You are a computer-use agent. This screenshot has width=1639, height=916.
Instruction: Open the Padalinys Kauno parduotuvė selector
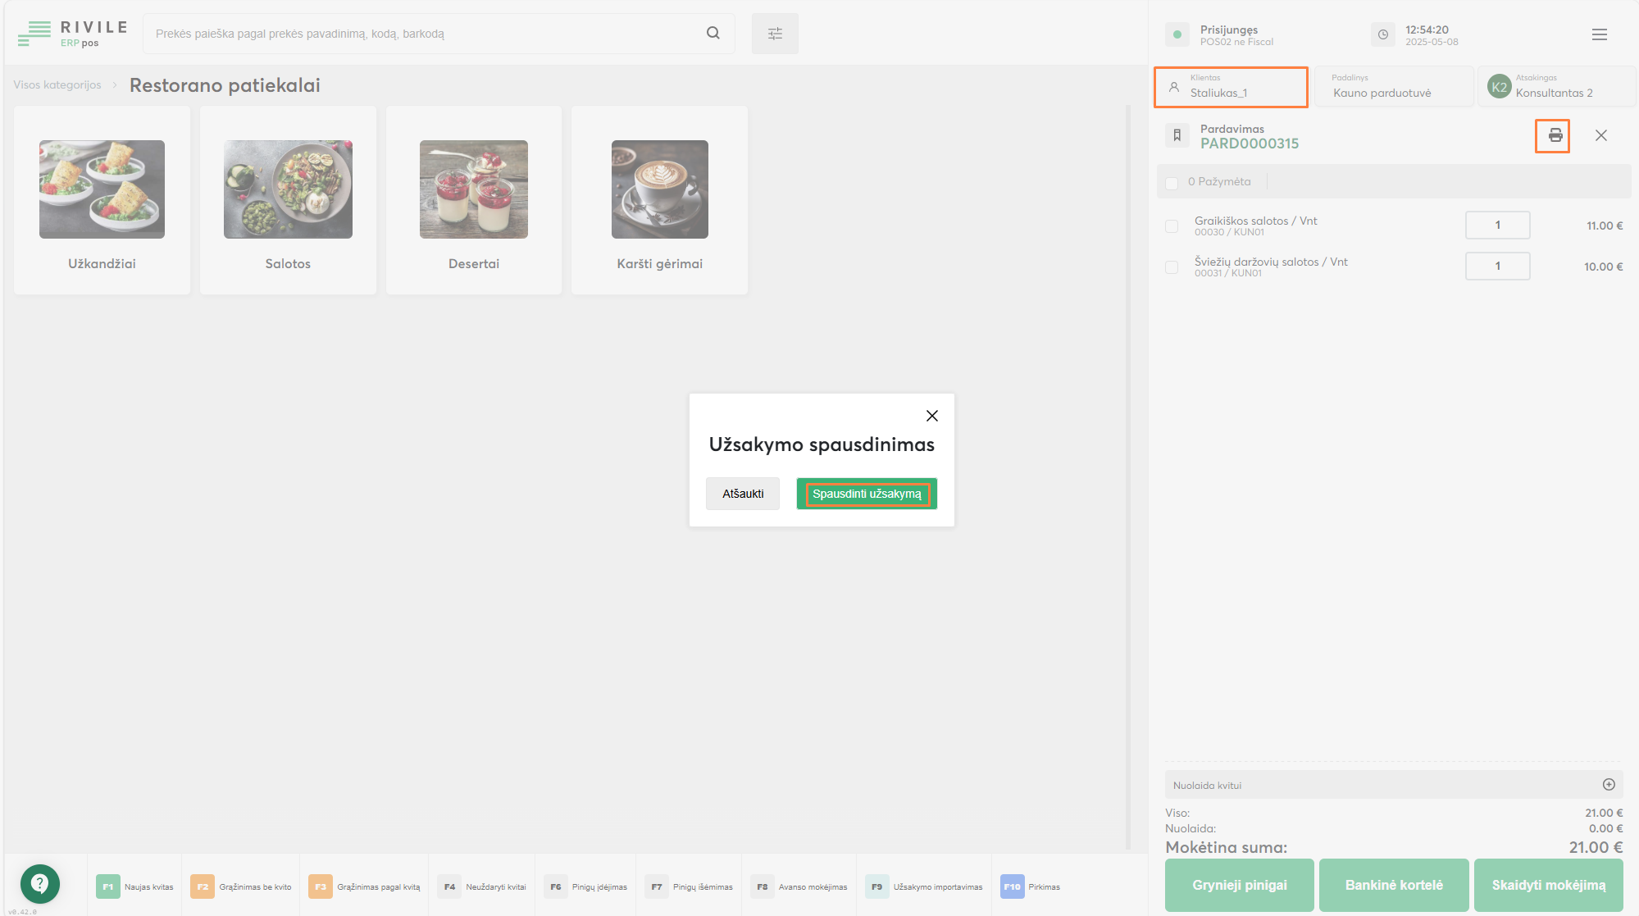1393,87
